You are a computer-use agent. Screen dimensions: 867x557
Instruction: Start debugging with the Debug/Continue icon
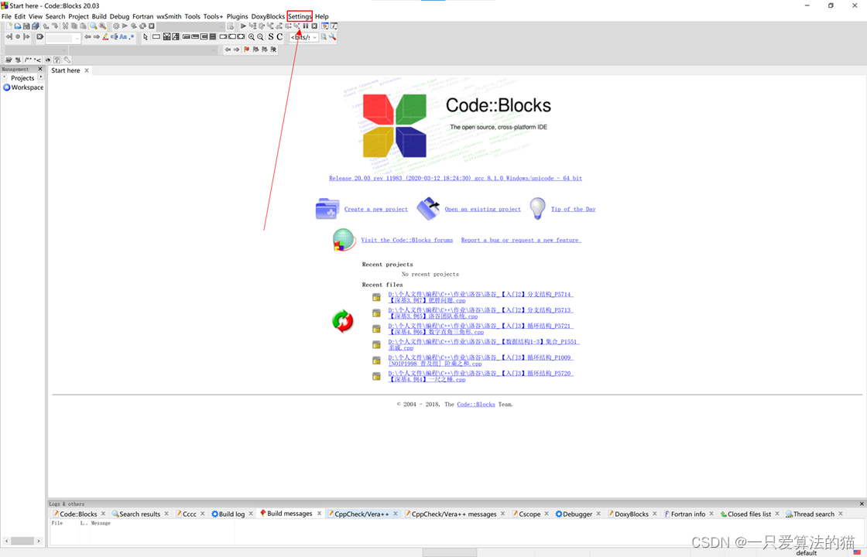tap(243, 26)
